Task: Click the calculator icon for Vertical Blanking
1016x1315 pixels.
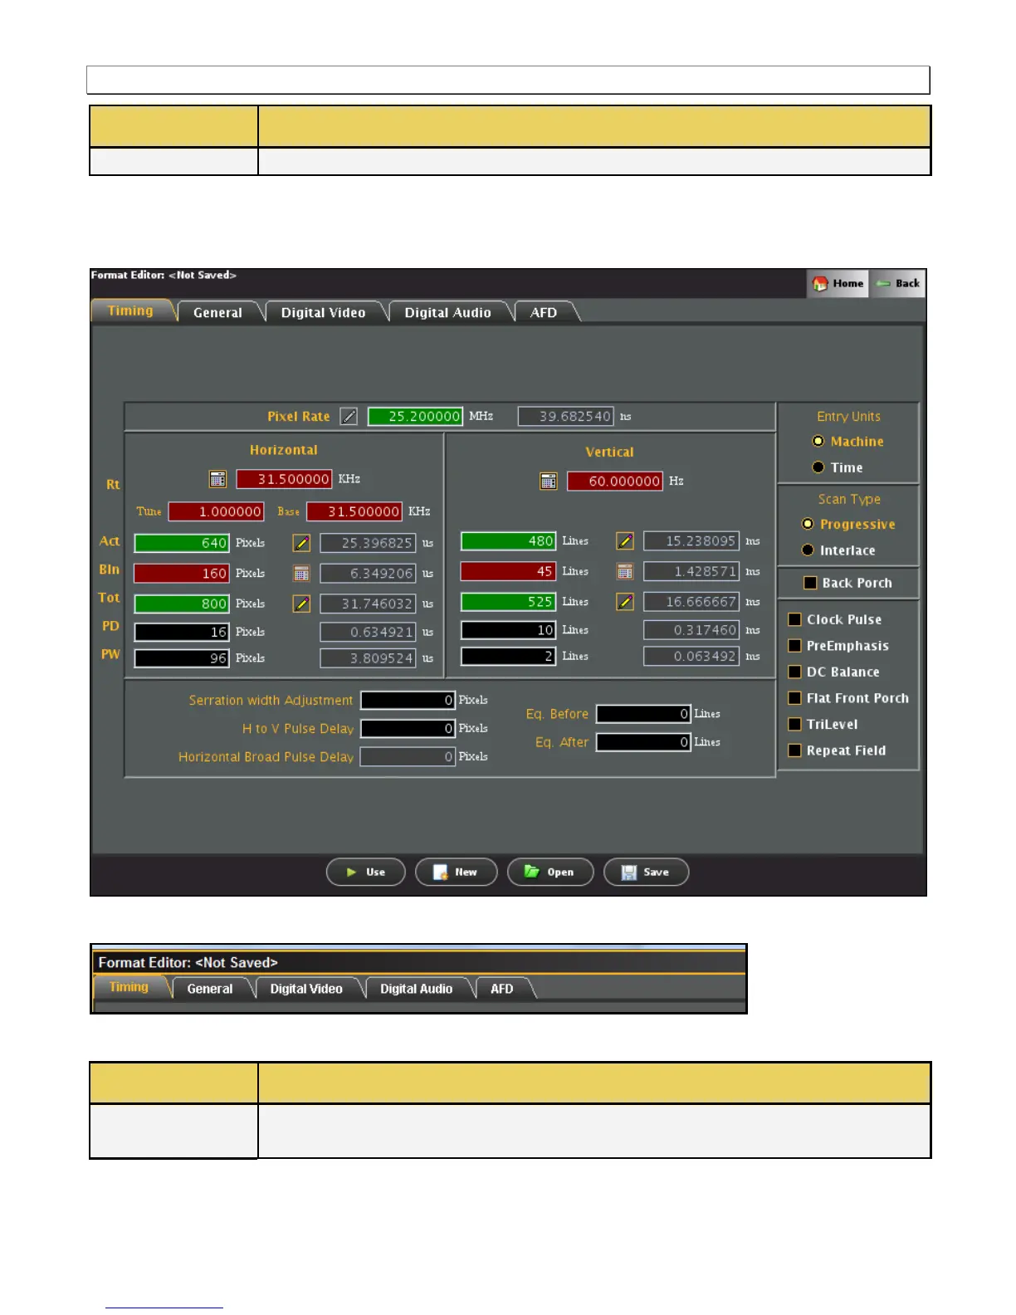Action: (625, 571)
